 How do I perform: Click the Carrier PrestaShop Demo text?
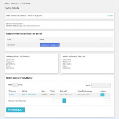pos(14,24)
